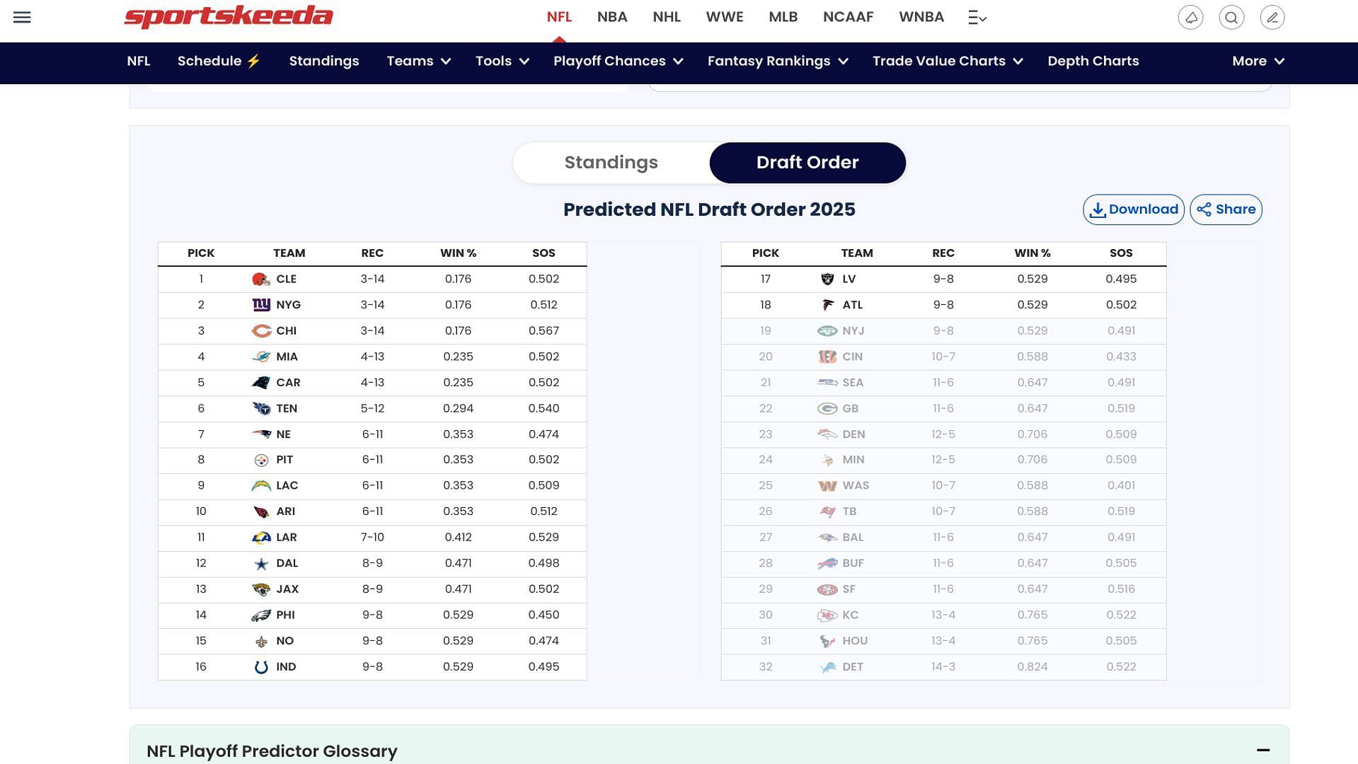Click the NFL link in dark navbar
This screenshot has height=764, width=1358.
pos(139,61)
